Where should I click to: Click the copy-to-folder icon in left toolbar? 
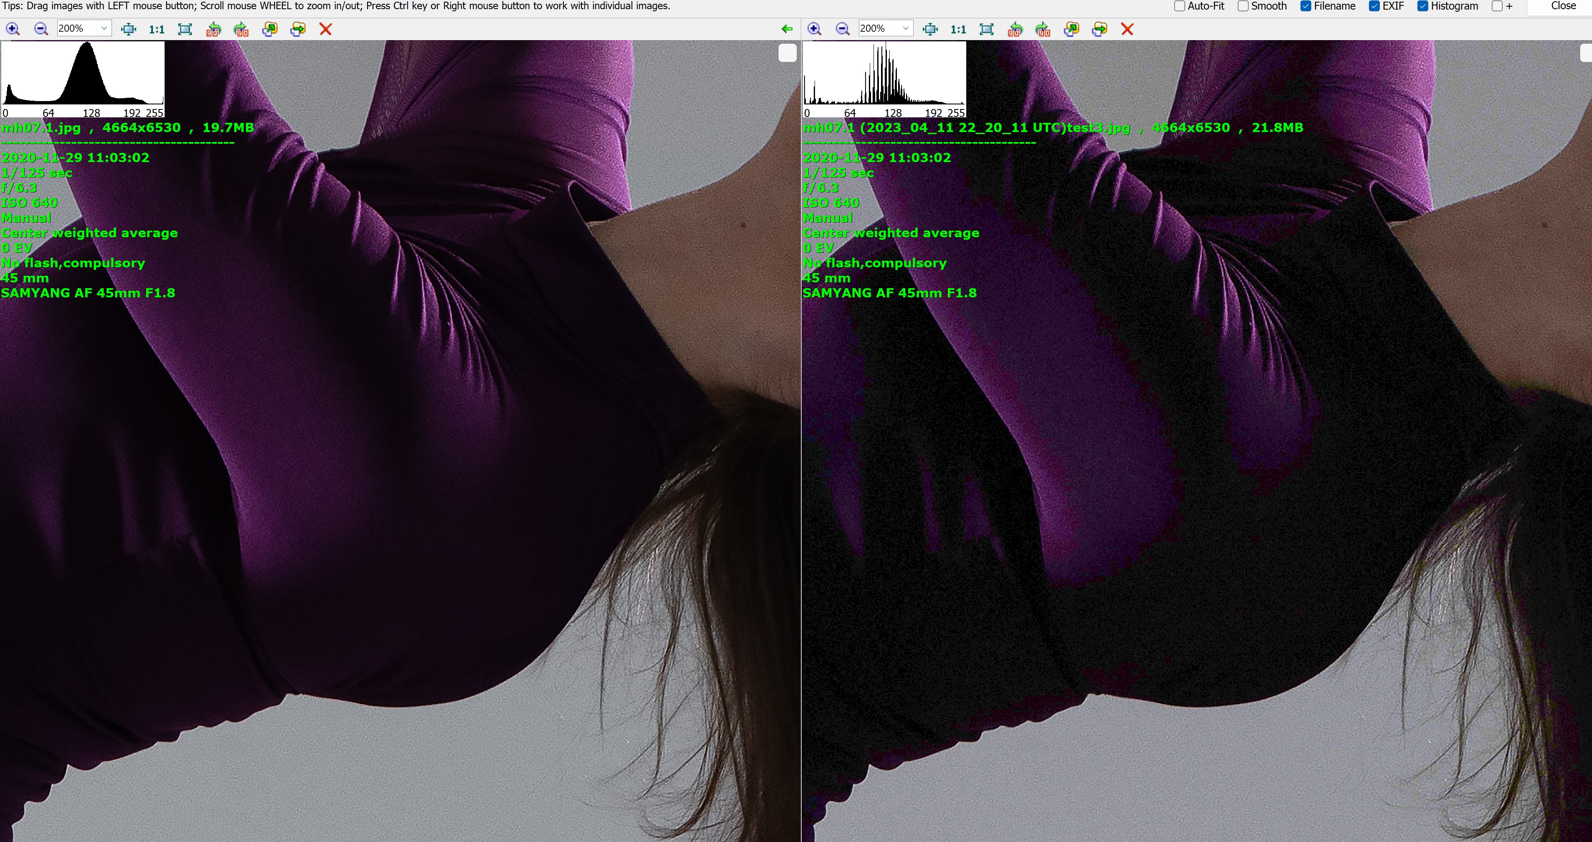point(269,29)
